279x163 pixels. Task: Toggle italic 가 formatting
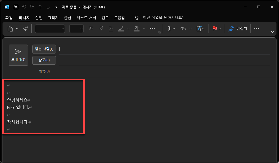pyautogui.click(x=101, y=28)
